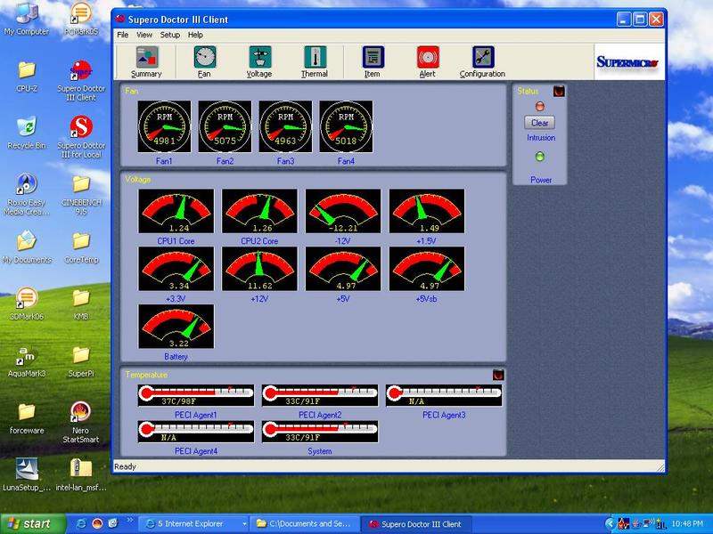This screenshot has height=534, width=713.
Task: Expand the Quick Launch chevron
Action: (129, 520)
